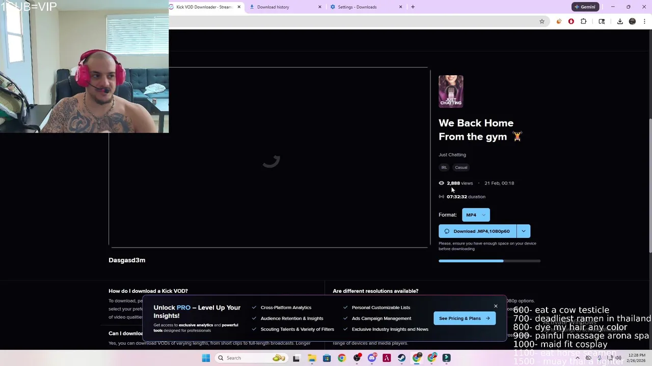Switch to the Settings - Downloads tab
Image resolution: width=652 pixels, height=366 pixels.
click(x=362, y=7)
